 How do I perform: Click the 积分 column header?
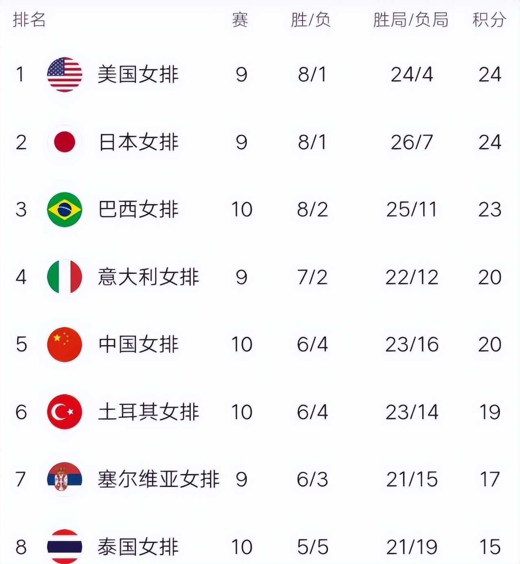489,20
